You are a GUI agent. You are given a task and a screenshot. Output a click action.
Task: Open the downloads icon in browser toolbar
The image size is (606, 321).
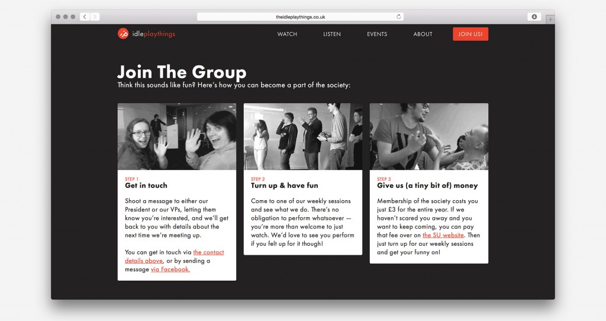(534, 17)
